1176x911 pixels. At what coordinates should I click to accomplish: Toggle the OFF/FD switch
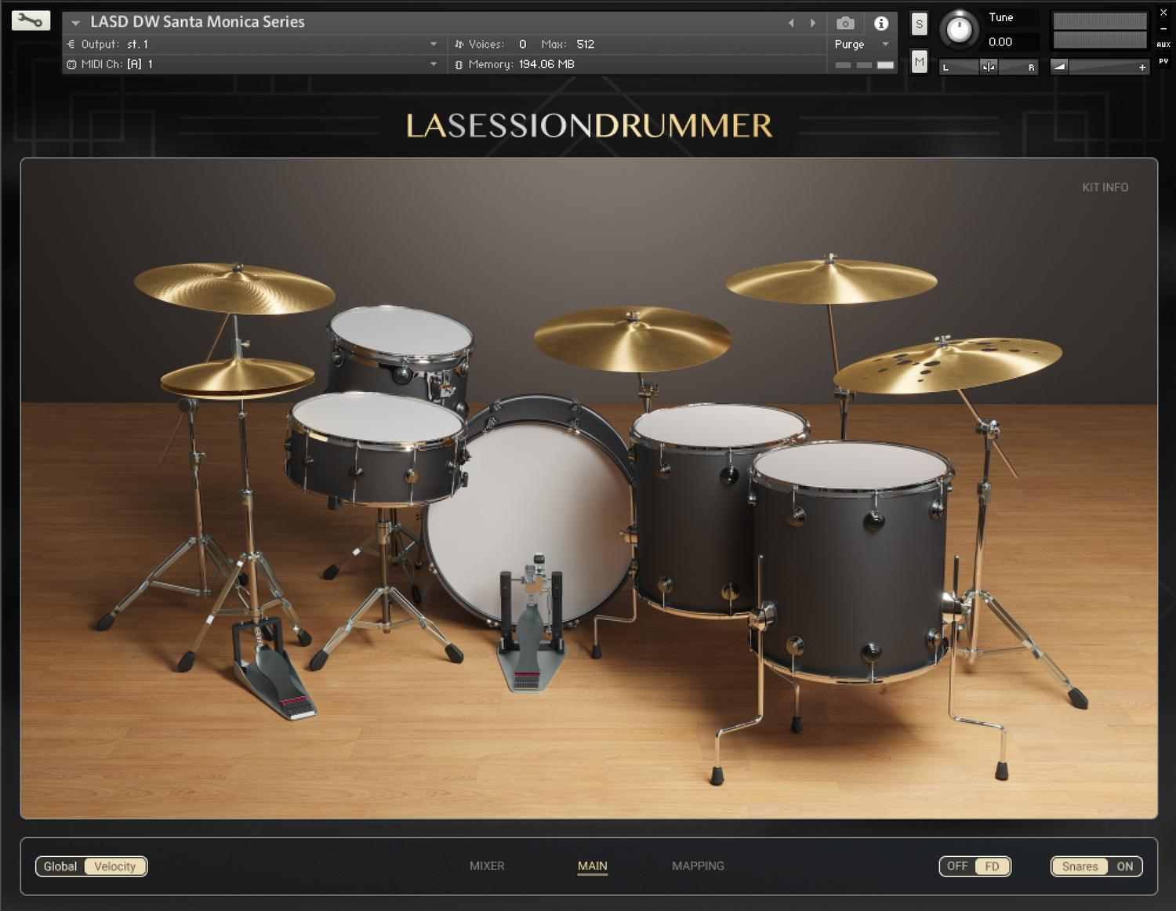tap(975, 866)
